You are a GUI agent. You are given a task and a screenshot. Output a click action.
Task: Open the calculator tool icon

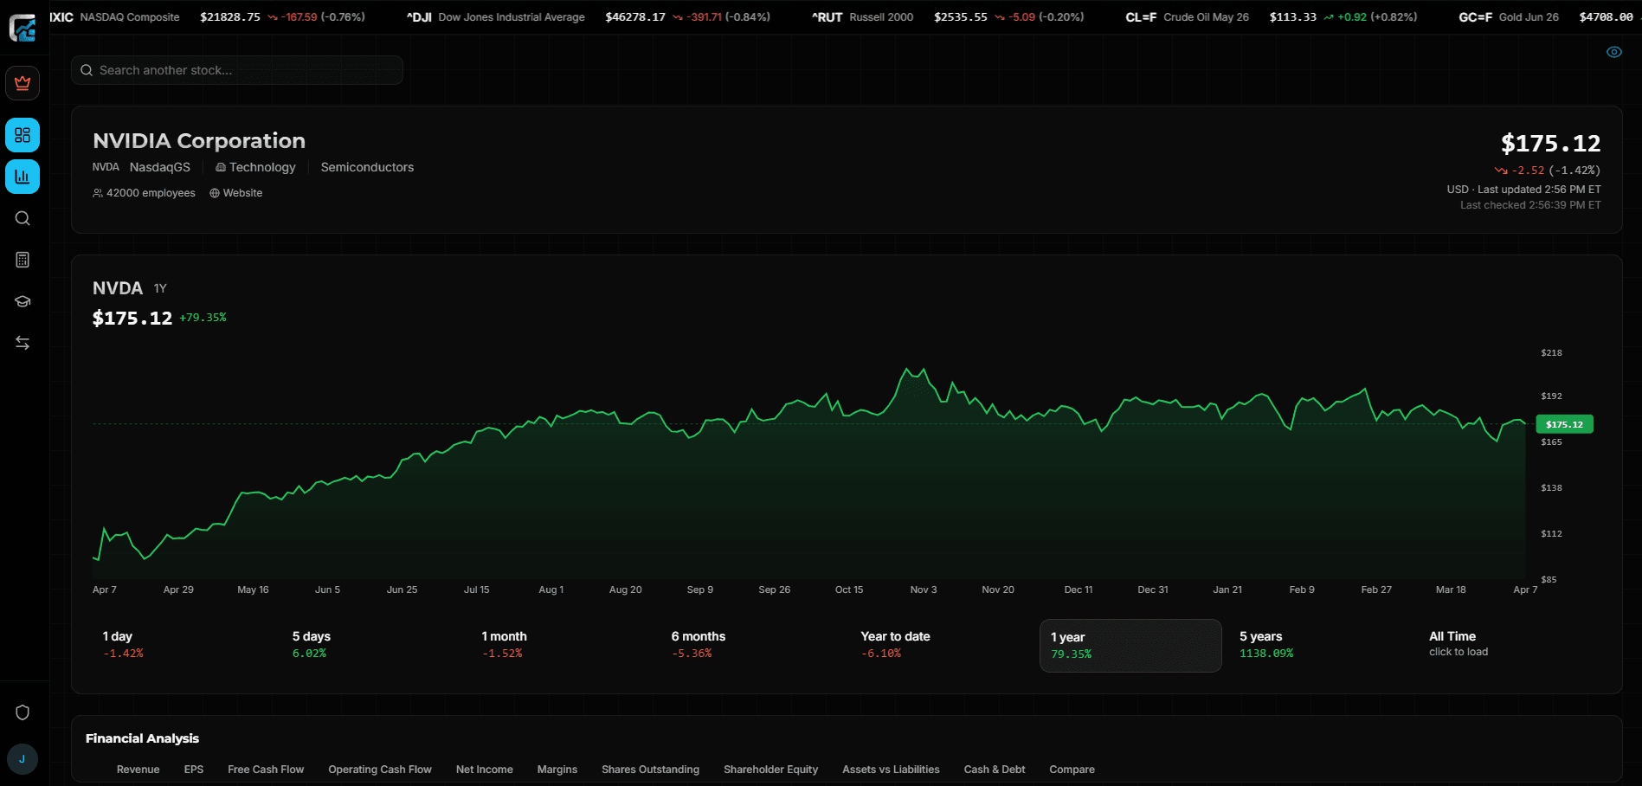[x=23, y=259]
